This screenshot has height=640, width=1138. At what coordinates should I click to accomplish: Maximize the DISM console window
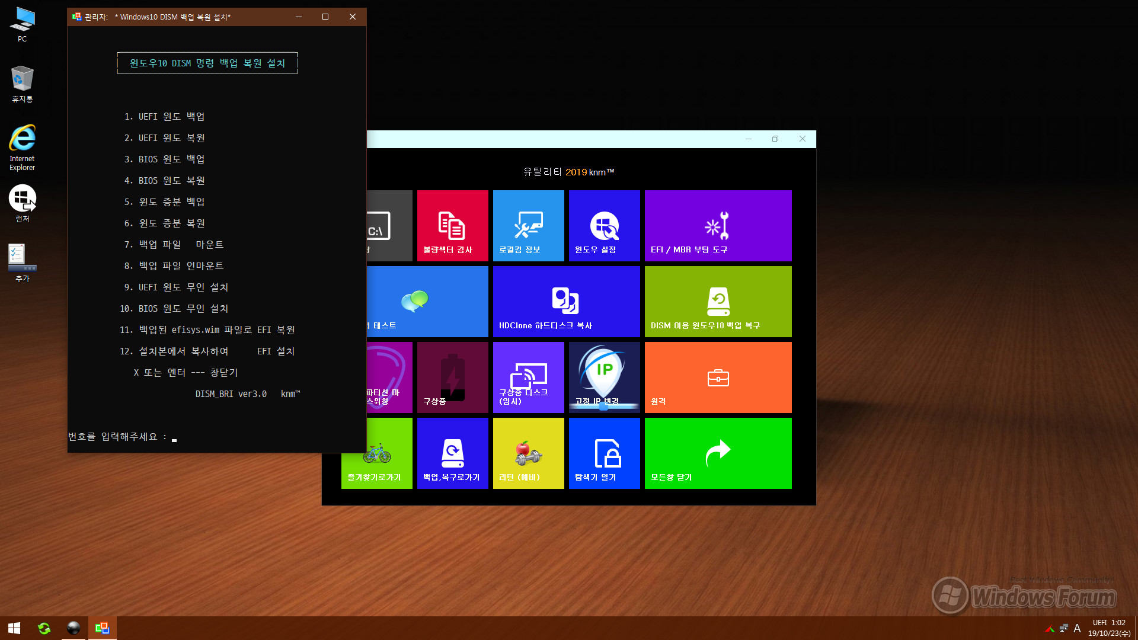[325, 17]
